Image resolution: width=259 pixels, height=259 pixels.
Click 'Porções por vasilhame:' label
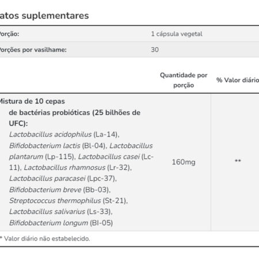(x=33, y=50)
